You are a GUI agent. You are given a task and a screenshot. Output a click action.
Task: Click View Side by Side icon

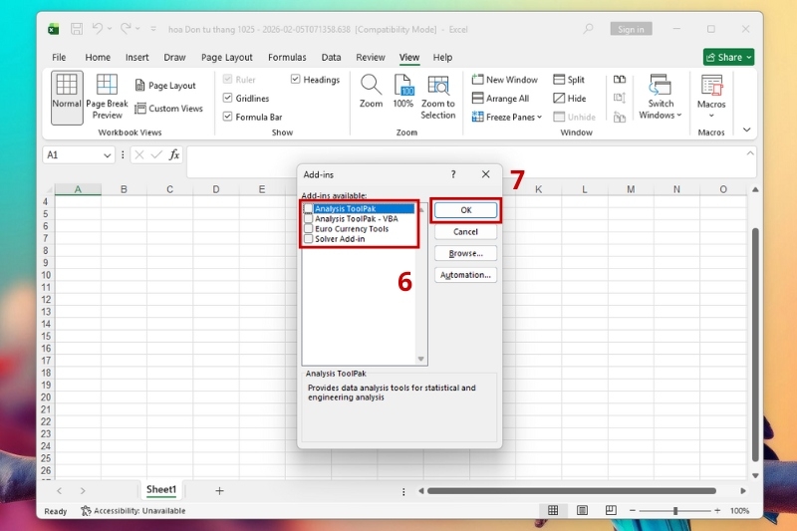(620, 80)
